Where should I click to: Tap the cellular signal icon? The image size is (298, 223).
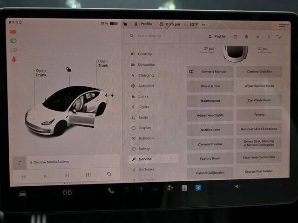[x=279, y=37]
